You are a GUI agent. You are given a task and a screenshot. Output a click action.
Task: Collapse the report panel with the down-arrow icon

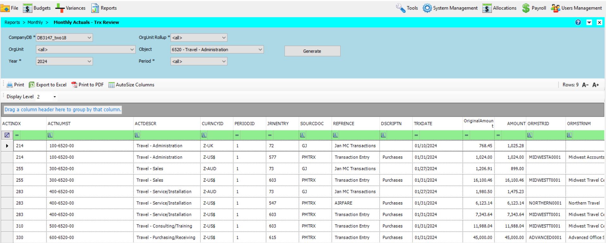[x=589, y=22]
